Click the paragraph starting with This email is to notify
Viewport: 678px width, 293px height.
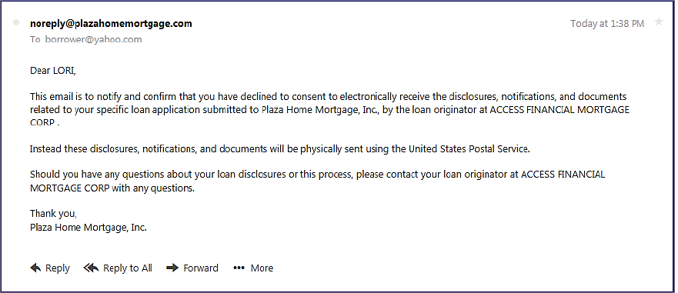point(329,109)
